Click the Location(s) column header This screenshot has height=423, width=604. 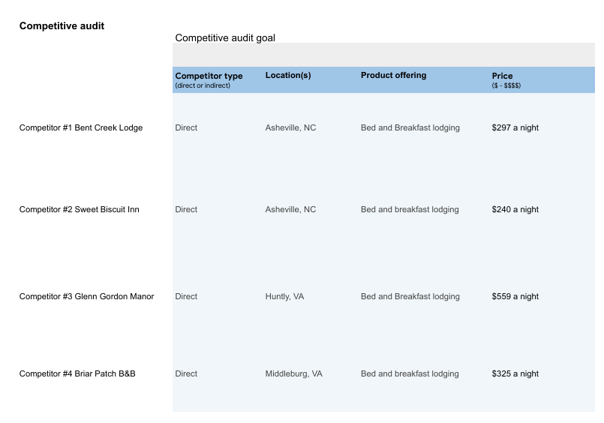point(288,76)
